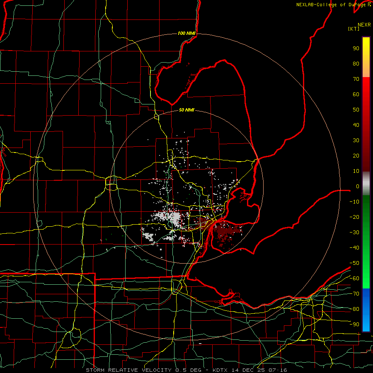
Task: Select the [KT] units label
Action: (x=354, y=29)
